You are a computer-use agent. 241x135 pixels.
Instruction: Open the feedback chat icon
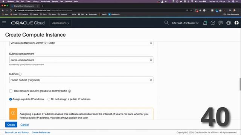221,23
